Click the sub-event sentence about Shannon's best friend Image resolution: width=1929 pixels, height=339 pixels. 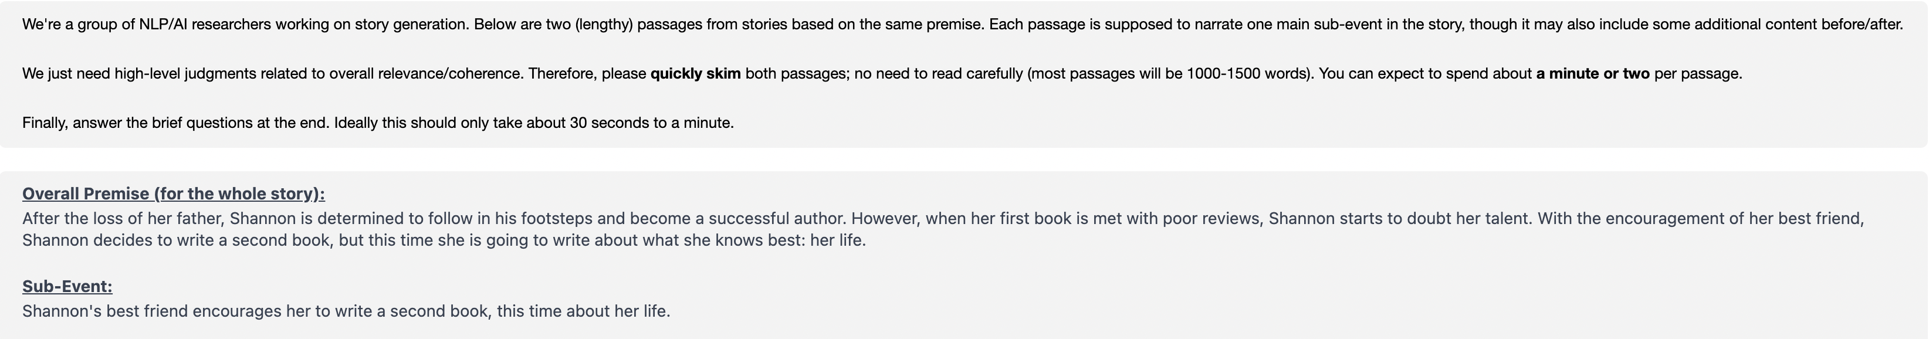point(346,311)
